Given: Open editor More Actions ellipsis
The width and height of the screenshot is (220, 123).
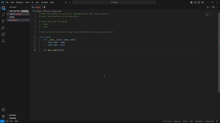Looking at the screenshot, I should click(x=217, y=7).
